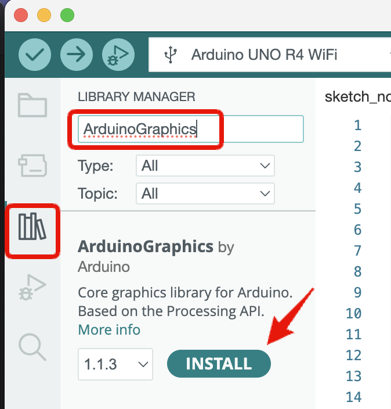391x409 pixels.
Task: Click line number 12 in editor gutter
Action: tap(354, 356)
